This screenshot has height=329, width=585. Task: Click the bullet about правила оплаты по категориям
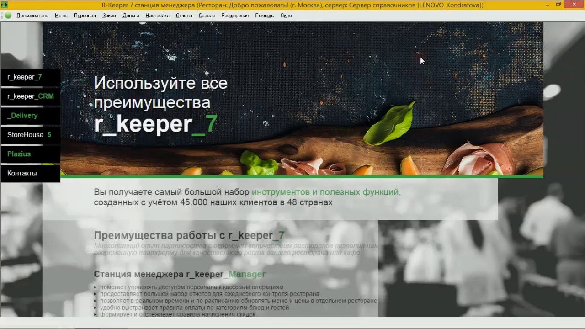(x=194, y=308)
